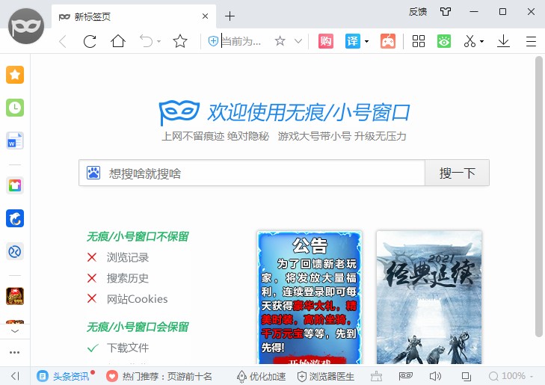Open the 购 shopping extension

(326, 41)
